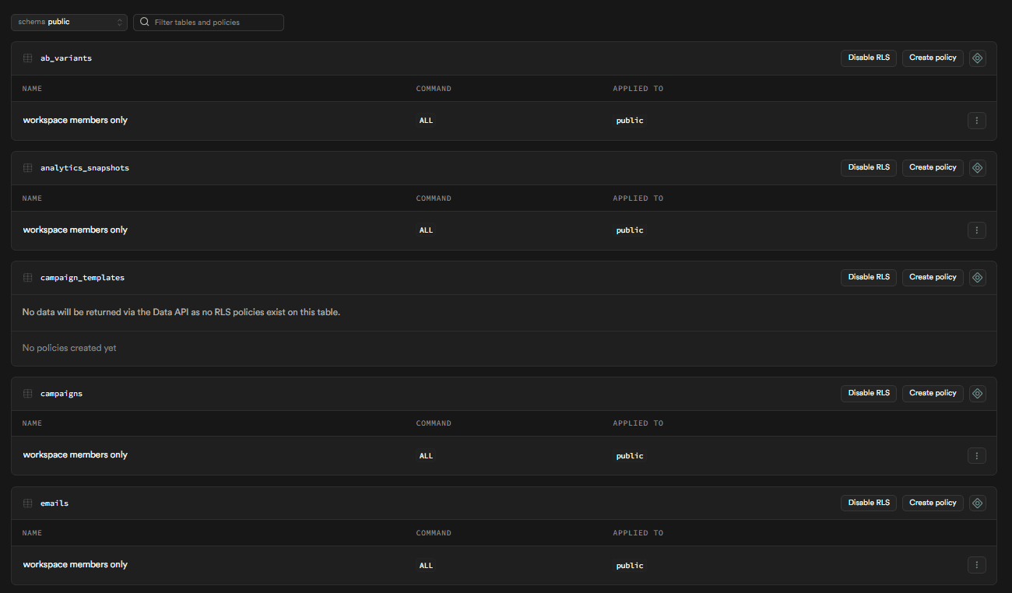The image size is (1012, 593).
Task: Open 'workspace members only' policy under ab_variants
Action: [76, 121]
